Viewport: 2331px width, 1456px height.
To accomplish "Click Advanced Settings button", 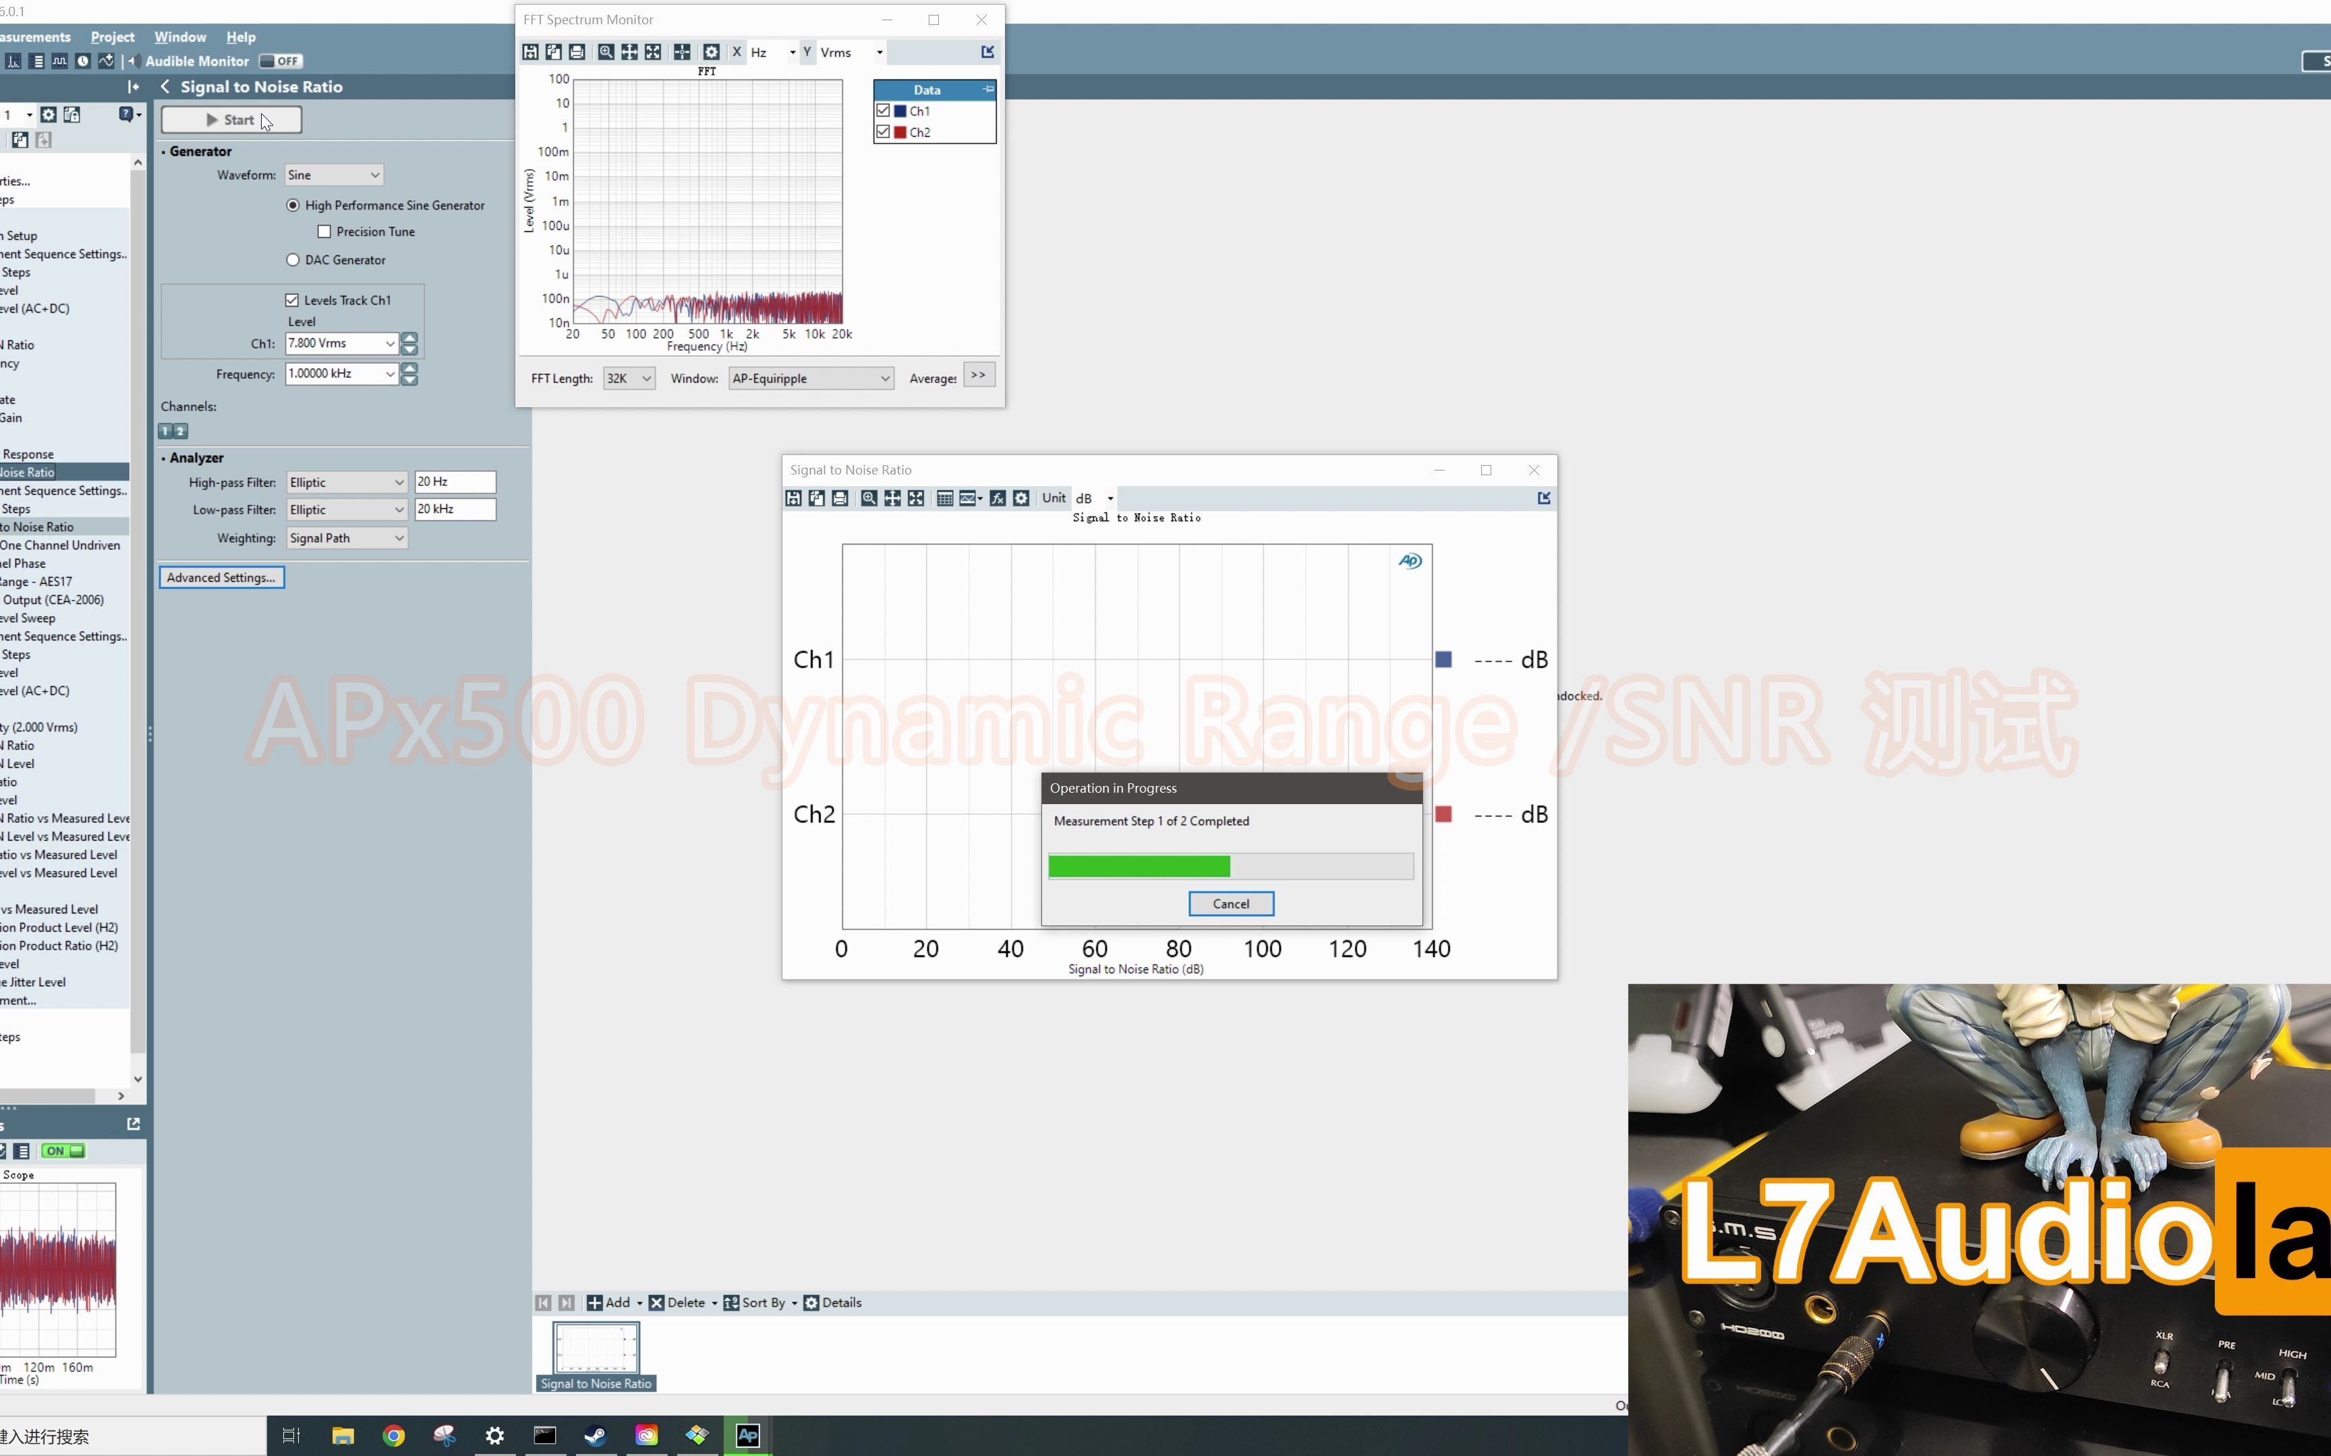I will (x=221, y=578).
